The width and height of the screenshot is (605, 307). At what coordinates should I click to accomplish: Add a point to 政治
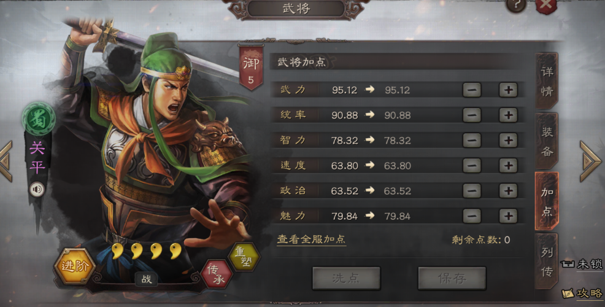tap(508, 191)
